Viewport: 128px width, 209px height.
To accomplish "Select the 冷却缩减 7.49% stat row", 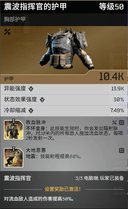I will (x=64, y=111).
